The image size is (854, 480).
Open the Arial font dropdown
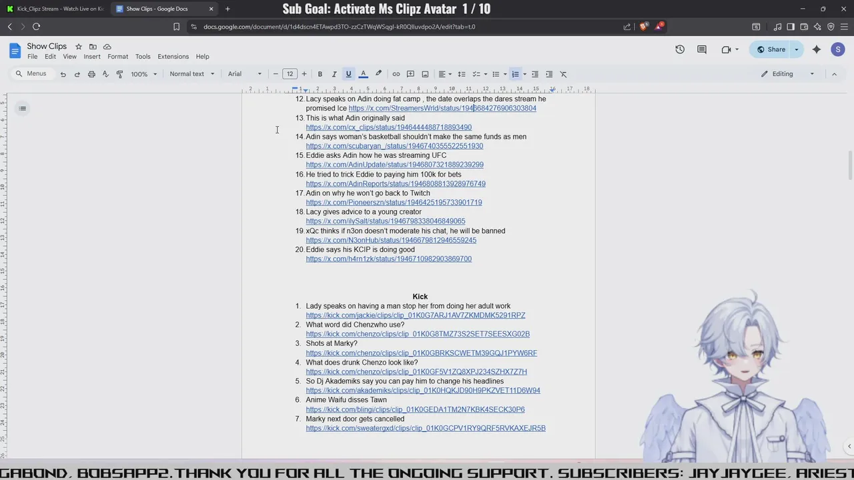point(245,74)
